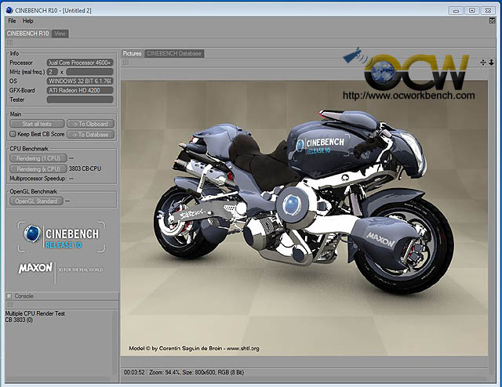Minimize the CINEBENCH window
The width and height of the screenshot is (502, 387).
point(456,10)
